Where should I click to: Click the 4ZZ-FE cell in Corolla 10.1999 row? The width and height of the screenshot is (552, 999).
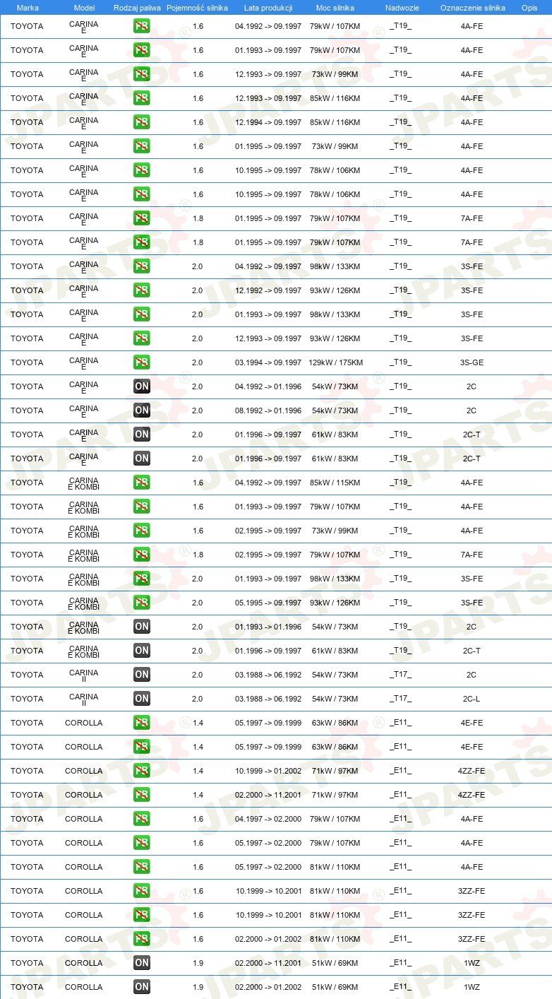(472, 771)
